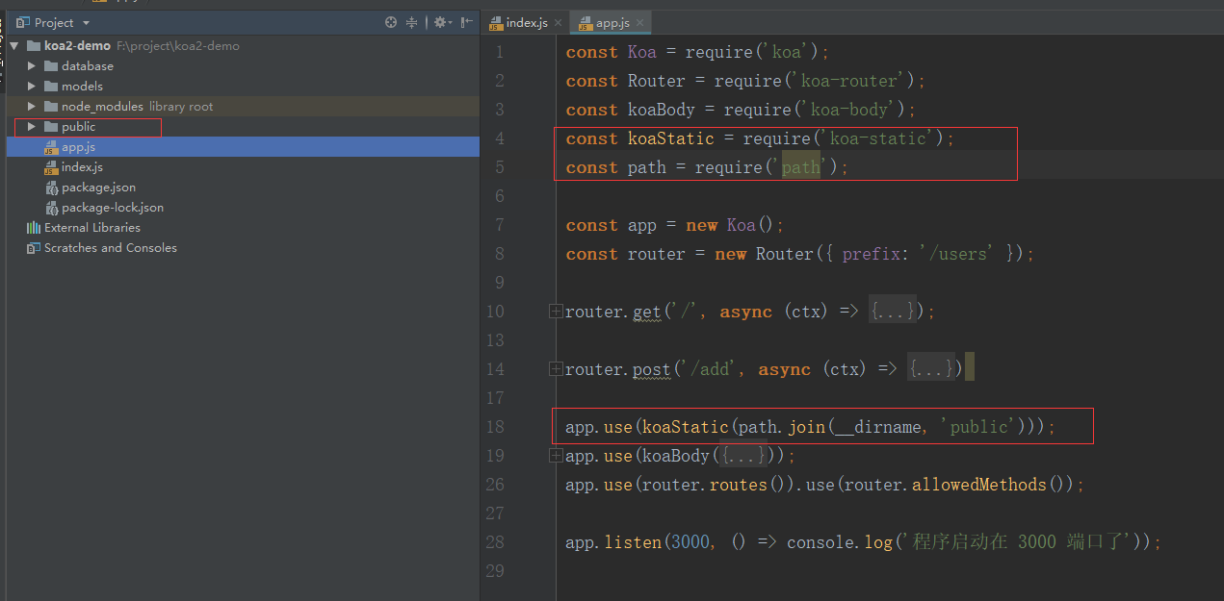1224x601 pixels.
Task: Expand the models folder arrow
Action: [x=32, y=87]
